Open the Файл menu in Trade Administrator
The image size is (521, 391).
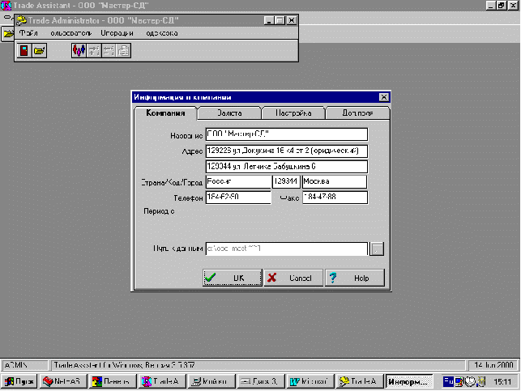pyautogui.click(x=28, y=33)
